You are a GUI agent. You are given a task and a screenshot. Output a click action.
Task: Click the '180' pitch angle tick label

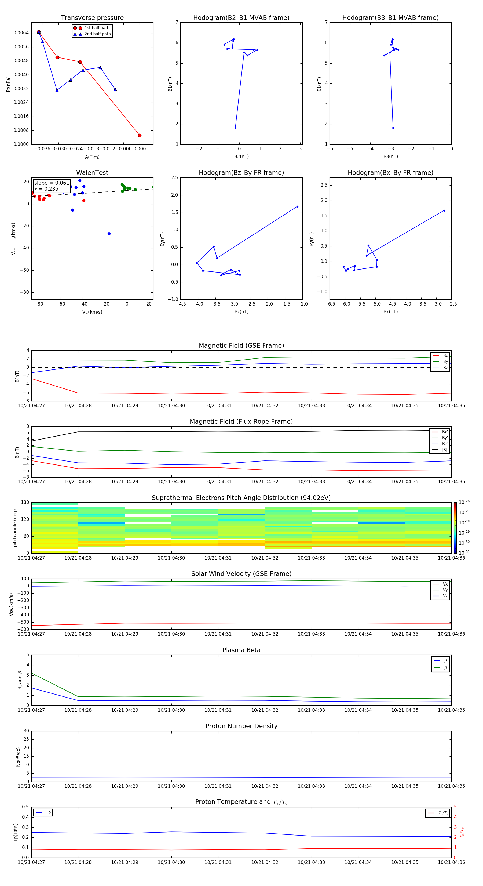pos(25,503)
